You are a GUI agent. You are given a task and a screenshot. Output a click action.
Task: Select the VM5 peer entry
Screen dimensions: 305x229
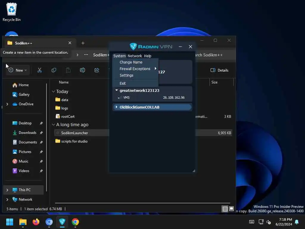[x=152, y=98]
